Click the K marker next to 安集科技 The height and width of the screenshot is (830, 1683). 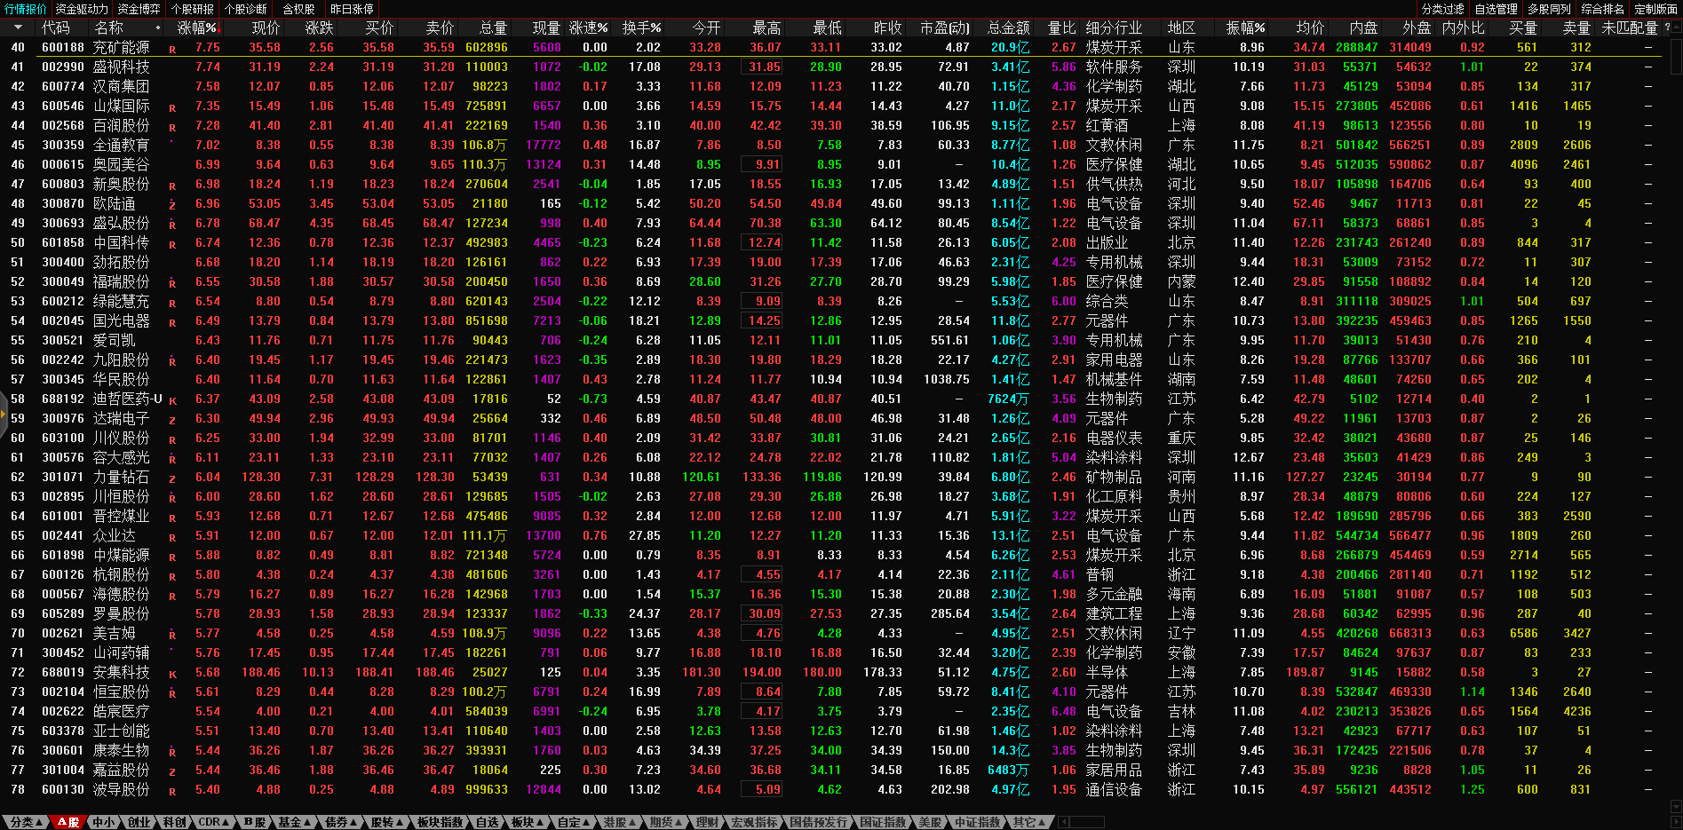pos(172,674)
